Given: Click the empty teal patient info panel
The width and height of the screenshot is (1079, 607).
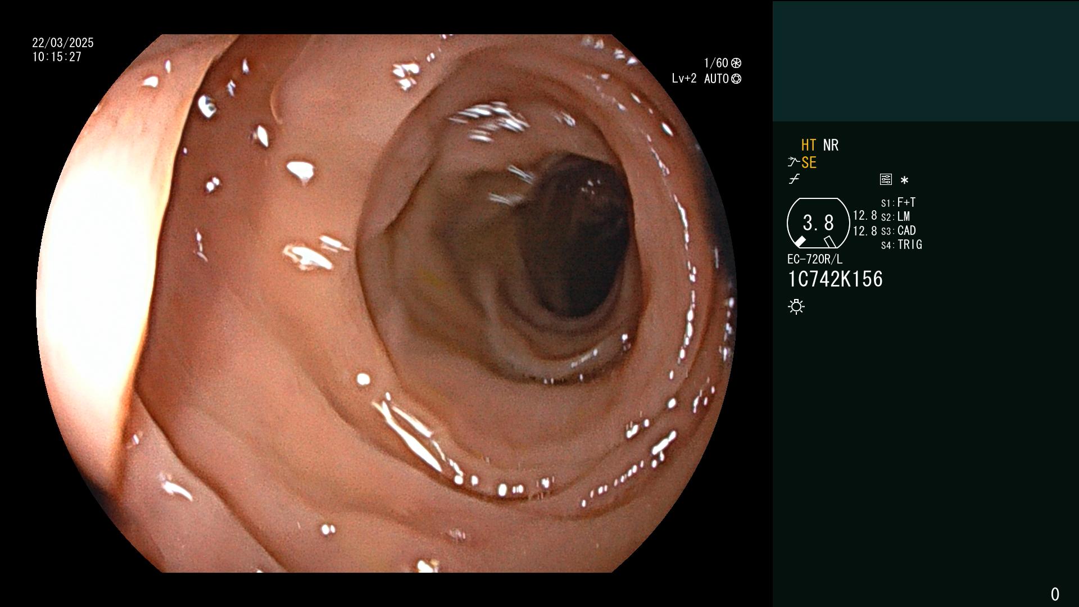Looking at the screenshot, I should 926,61.
